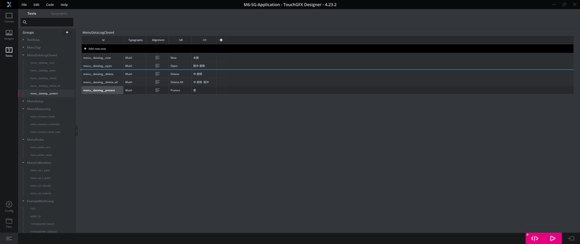Collapse the MenuProbe group
The height and width of the screenshot is (244, 580).
coord(24,140)
